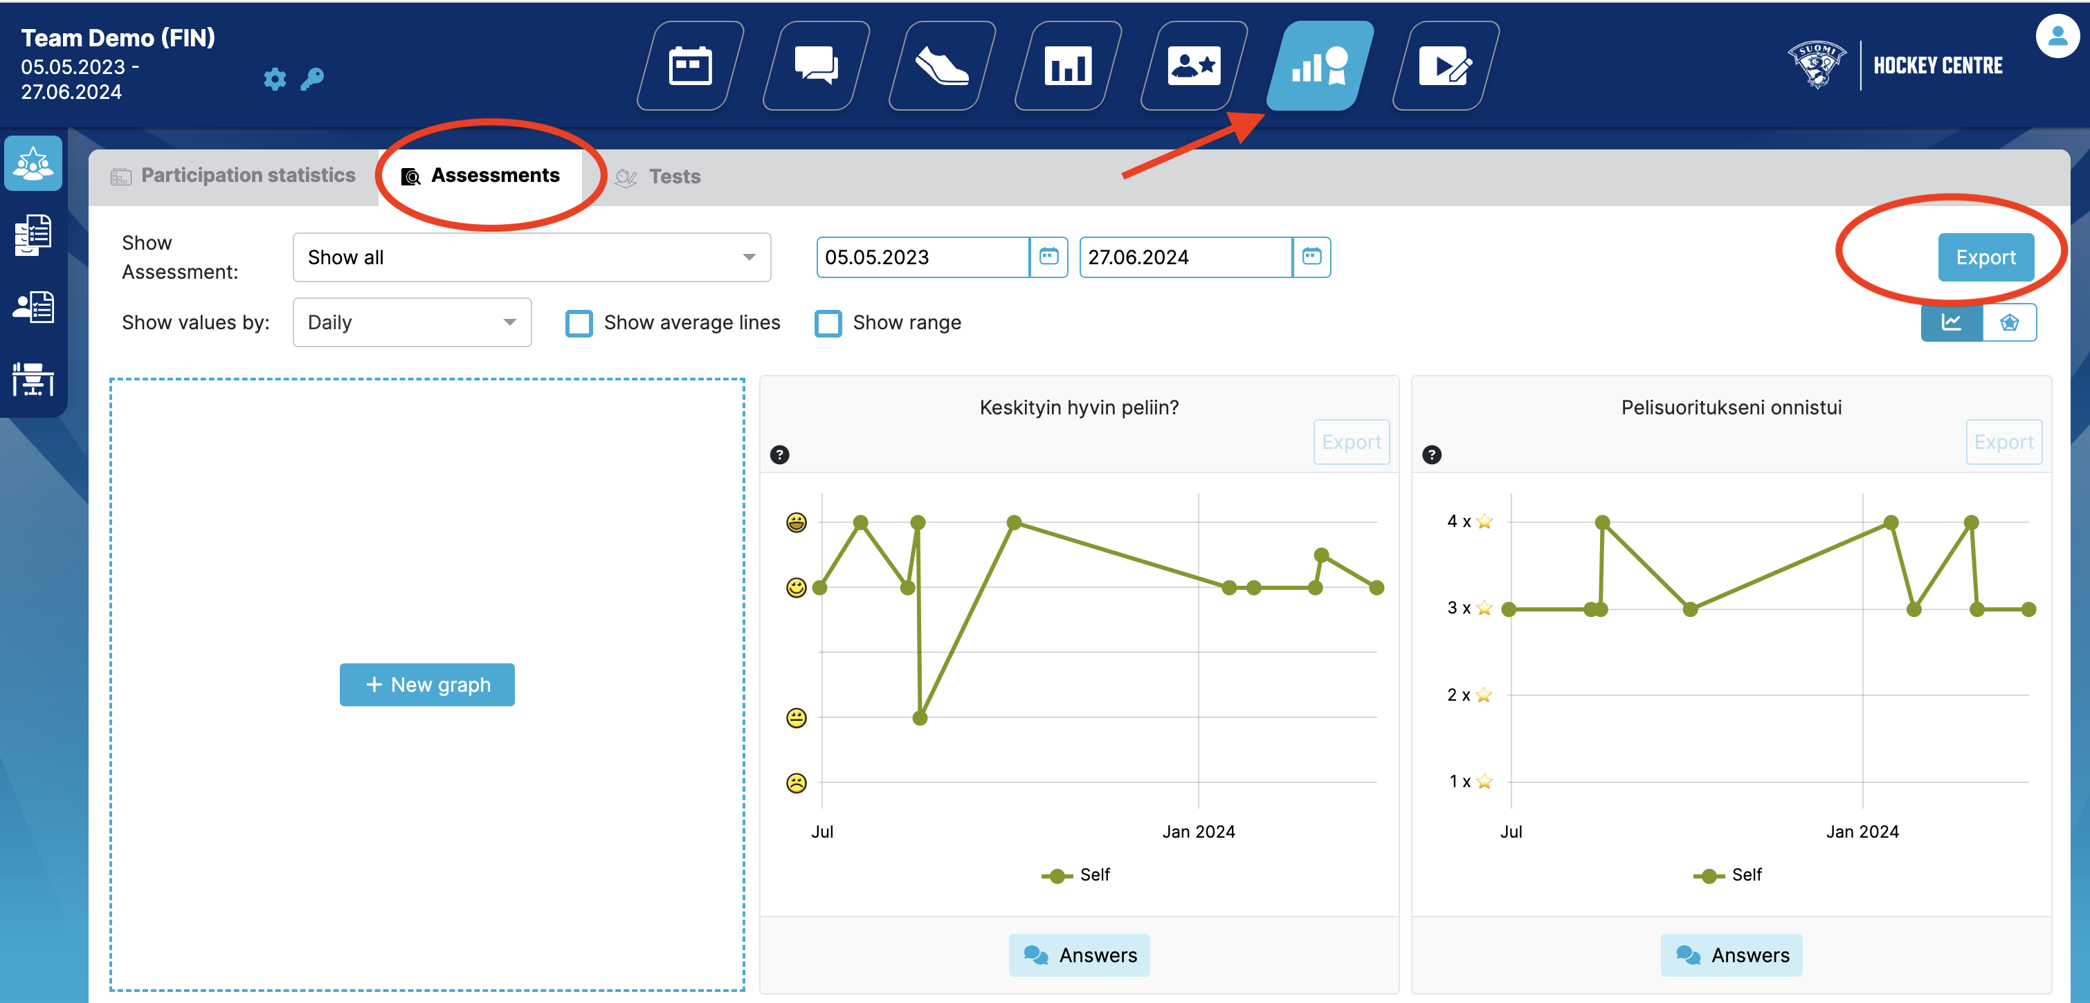Click the key access icon
2090x1003 pixels.
point(312,79)
